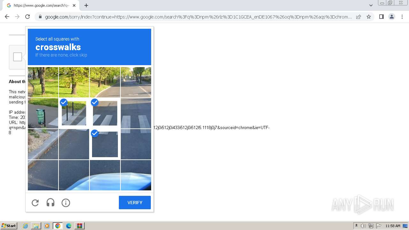Go back to the previous page
409x230 pixels.
click(7, 17)
